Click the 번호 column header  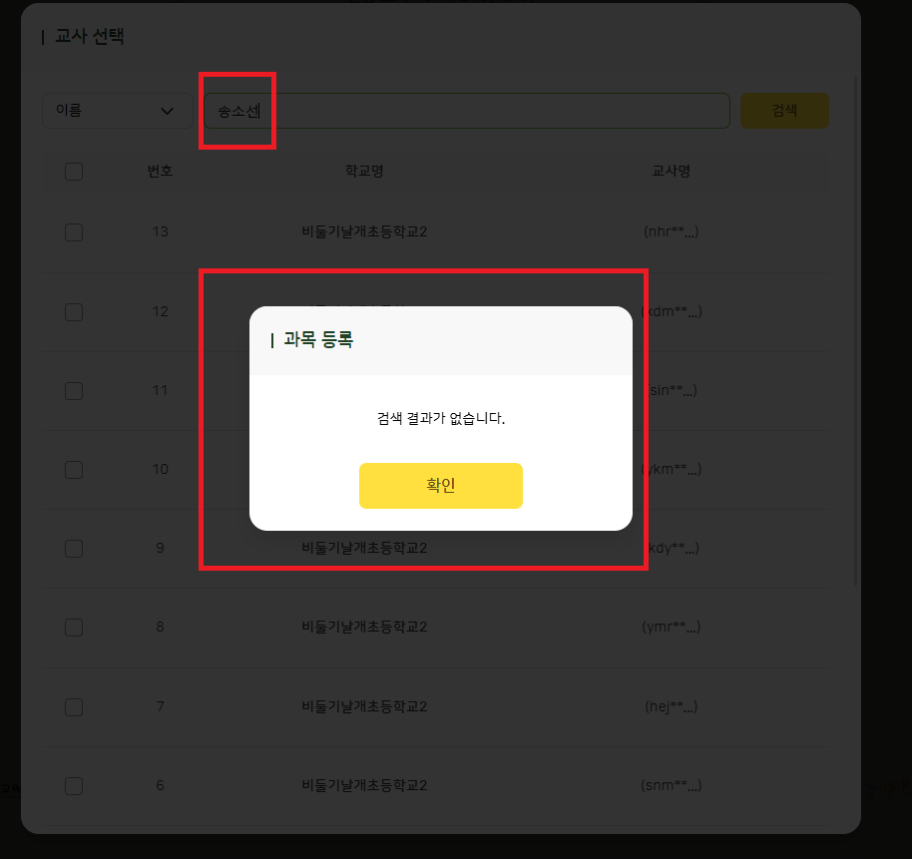pos(160,171)
